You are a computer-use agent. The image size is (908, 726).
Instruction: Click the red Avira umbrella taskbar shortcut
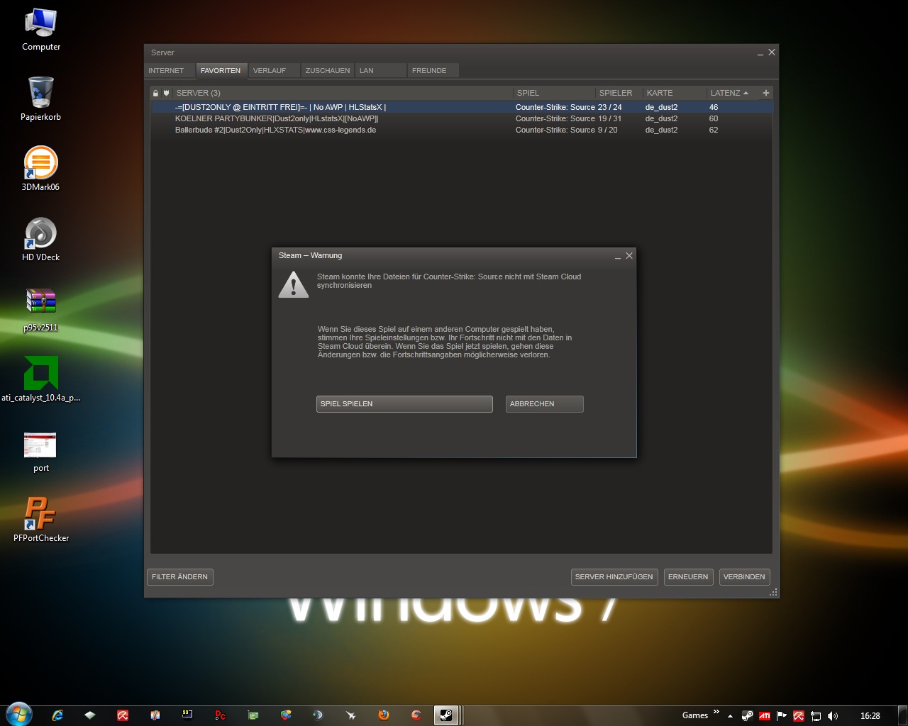coord(123,715)
